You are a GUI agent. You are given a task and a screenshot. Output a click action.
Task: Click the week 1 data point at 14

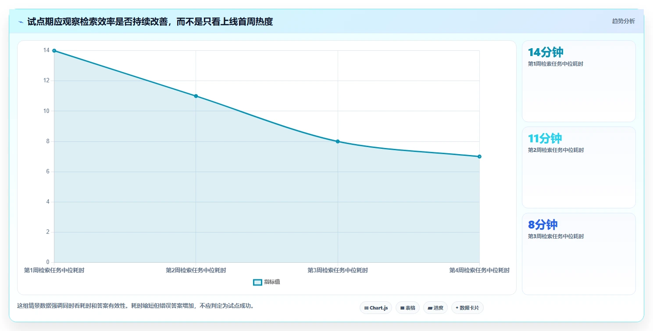(x=54, y=50)
